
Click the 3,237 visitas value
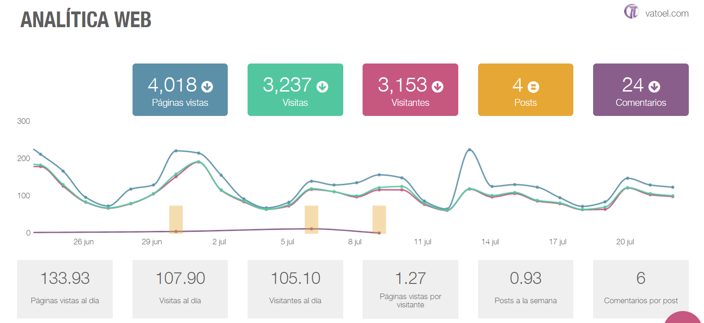pos(287,85)
